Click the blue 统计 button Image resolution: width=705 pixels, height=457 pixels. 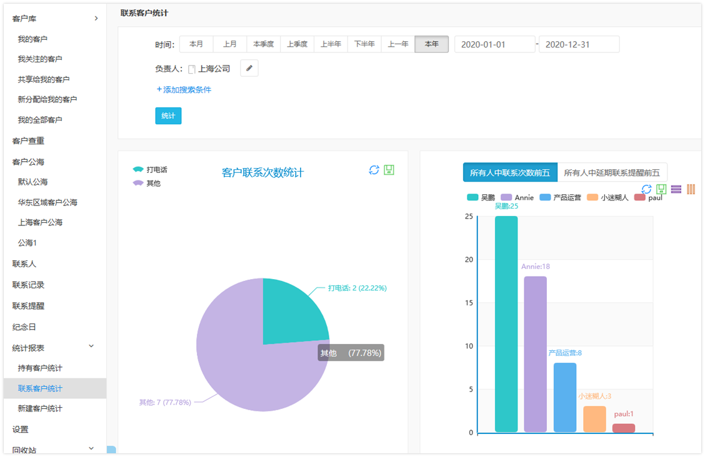coord(168,116)
